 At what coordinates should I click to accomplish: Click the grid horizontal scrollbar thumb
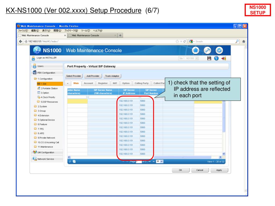pyautogui.click(x=182, y=157)
